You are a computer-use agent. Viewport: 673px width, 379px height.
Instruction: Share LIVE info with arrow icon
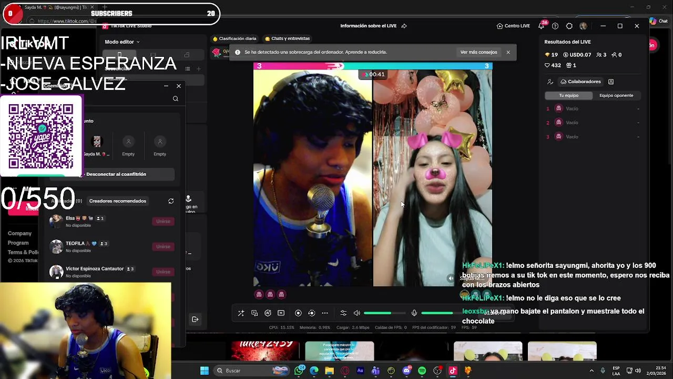point(404,26)
